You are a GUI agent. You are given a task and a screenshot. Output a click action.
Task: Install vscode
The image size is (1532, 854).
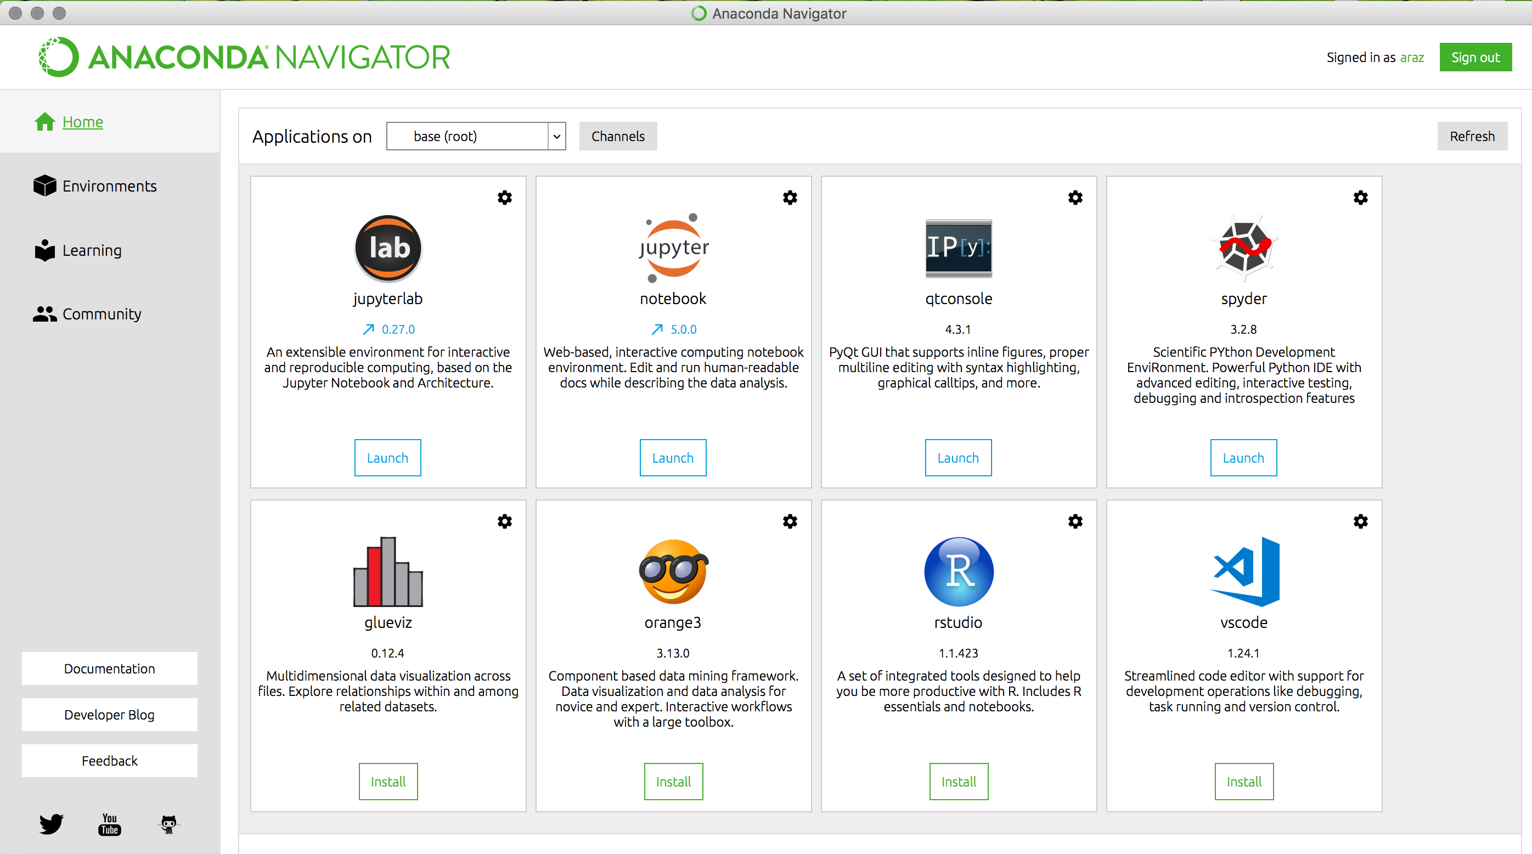(x=1244, y=781)
